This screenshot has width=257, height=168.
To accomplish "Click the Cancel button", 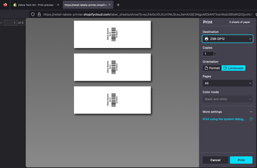I will coord(215,160).
